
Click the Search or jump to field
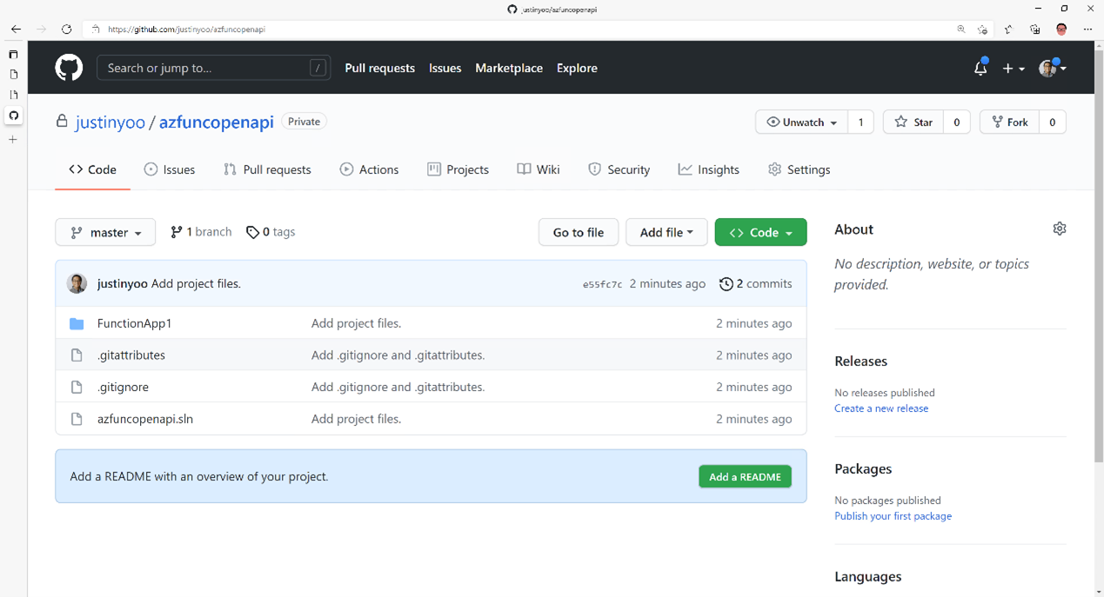pos(213,68)
